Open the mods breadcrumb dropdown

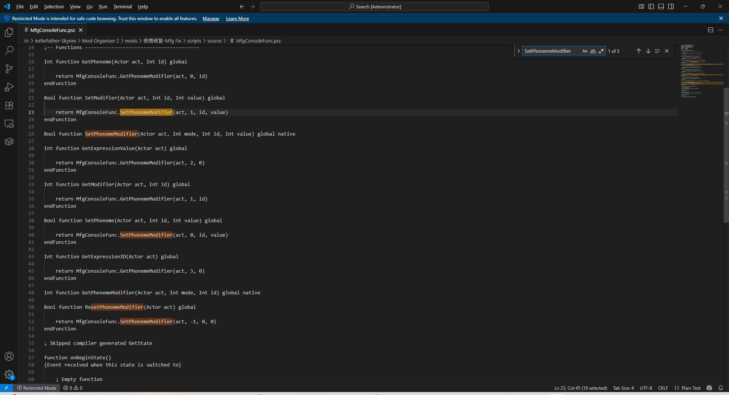coord(131,41)
